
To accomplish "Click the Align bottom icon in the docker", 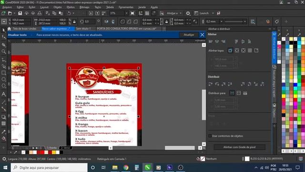I will [249, 42].
